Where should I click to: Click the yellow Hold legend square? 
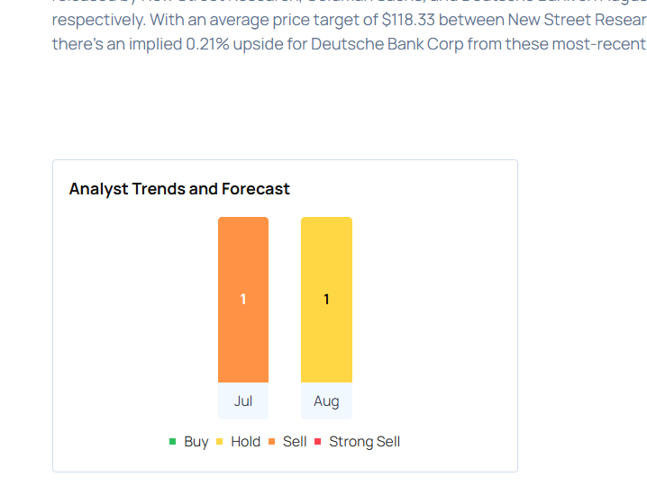[x=219, y=442]
